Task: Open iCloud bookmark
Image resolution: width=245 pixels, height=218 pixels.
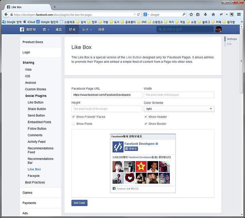Action: pos(29,22)
